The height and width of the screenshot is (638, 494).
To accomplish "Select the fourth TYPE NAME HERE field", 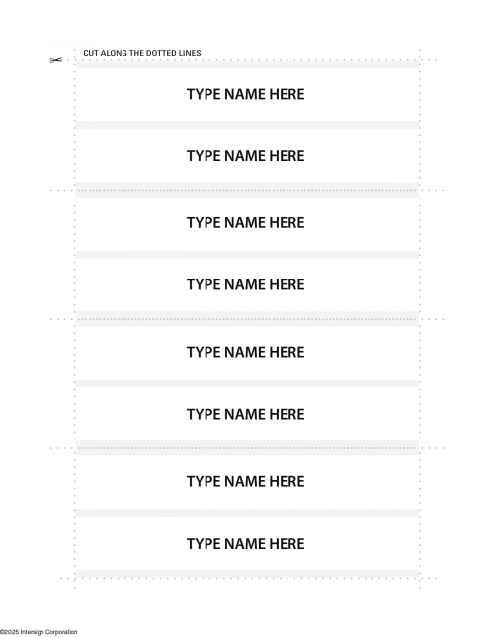I will 247,284.
